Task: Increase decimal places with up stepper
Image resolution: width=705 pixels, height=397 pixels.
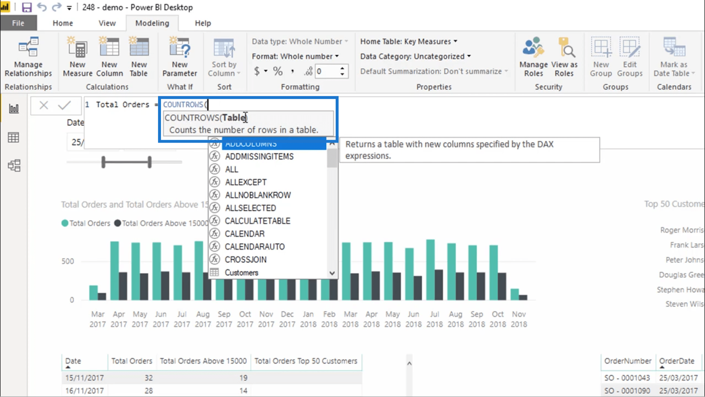Action: tap(342, 68)
